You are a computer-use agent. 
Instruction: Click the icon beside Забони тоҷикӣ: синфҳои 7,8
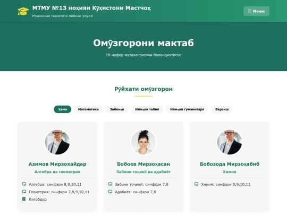click(x=110, y=184)
